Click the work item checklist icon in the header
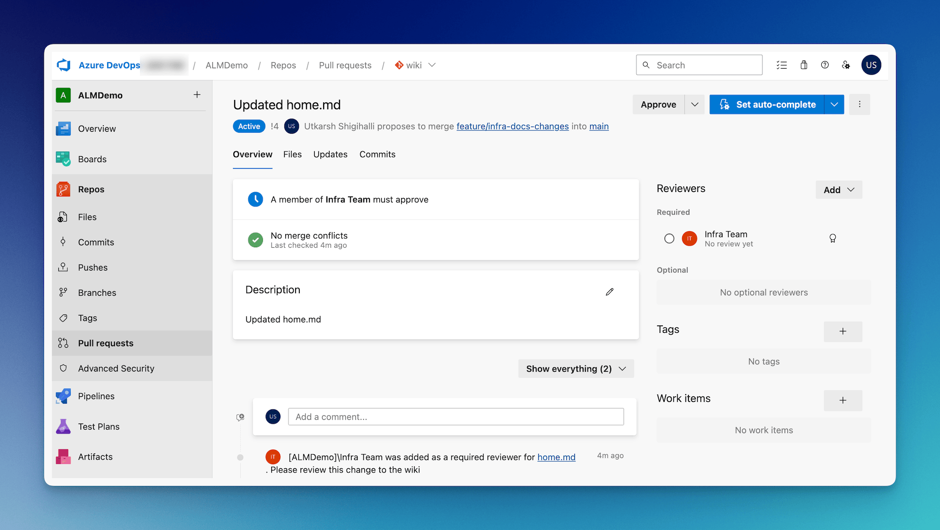The width and height of the screenshot is (940, 530). tap(782, 65)
